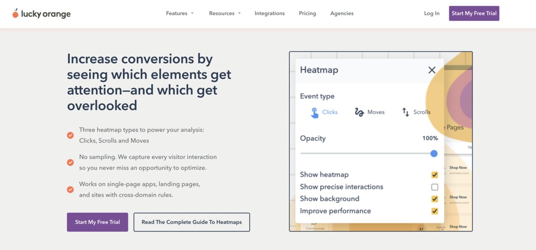
Task: Click the Log In link
Action: pyautogui.click(x=431, y=13)
